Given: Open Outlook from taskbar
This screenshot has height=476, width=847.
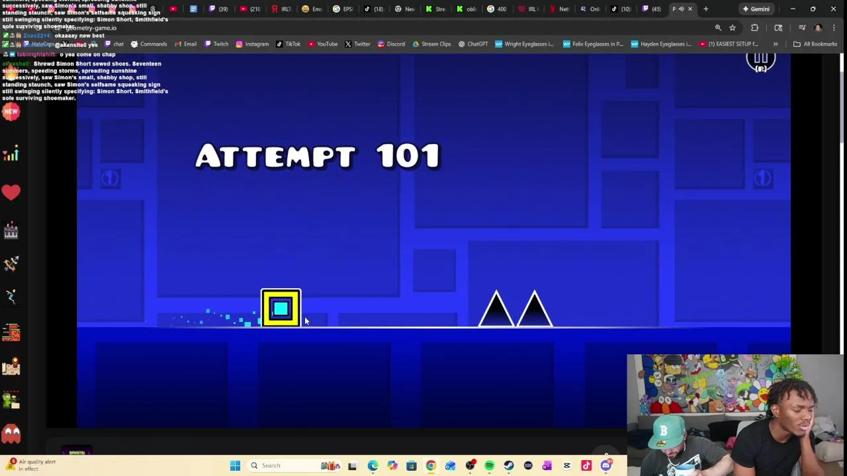Looking at the screenshot, I should (451, 465).
